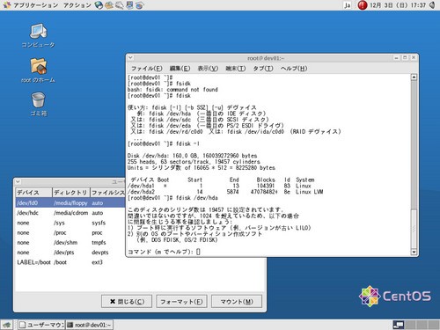Sort by ディレクトリ column header

[71, 193]
